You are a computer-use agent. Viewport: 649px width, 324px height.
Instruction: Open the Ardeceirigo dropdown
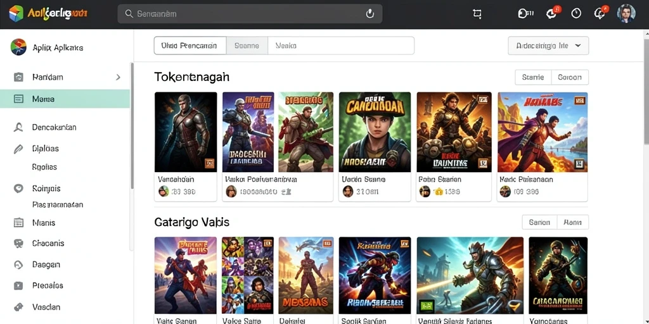pyautogui.click(x=548, y=46)
